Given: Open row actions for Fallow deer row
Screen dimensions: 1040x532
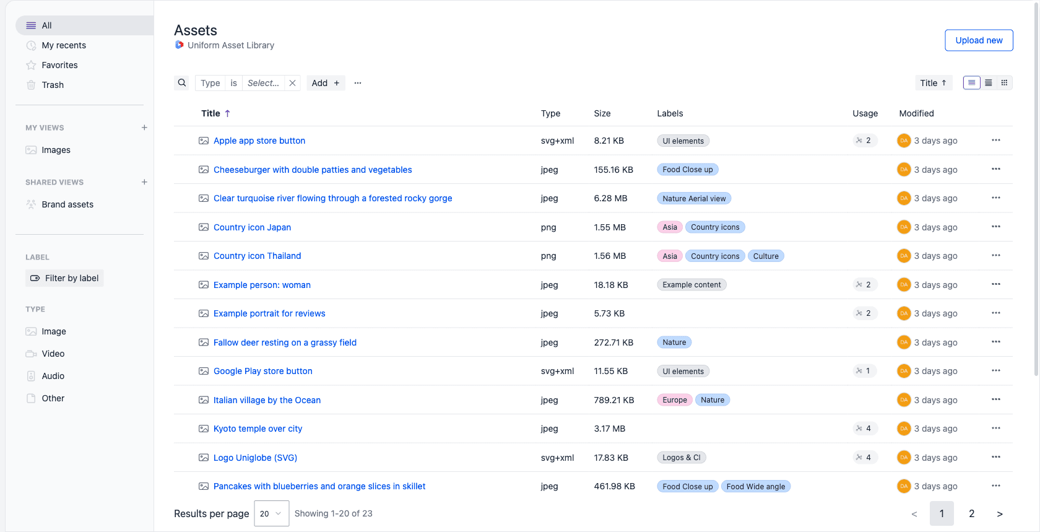Looking at the screenshot, I should point(995,342).
